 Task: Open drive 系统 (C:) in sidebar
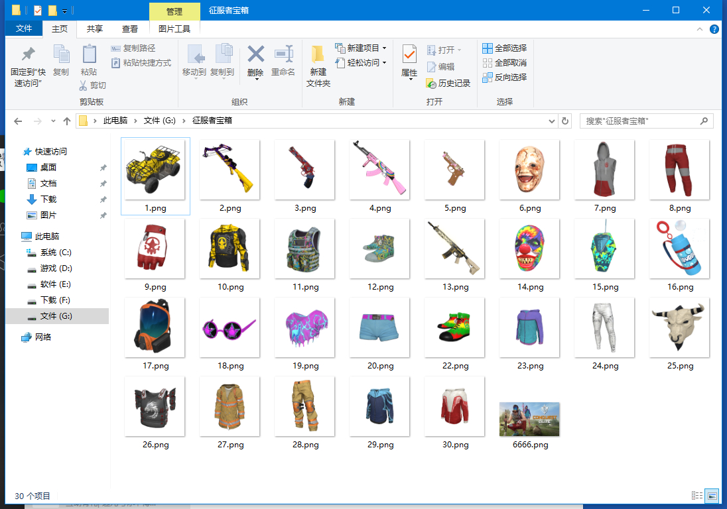pos(56,253)
